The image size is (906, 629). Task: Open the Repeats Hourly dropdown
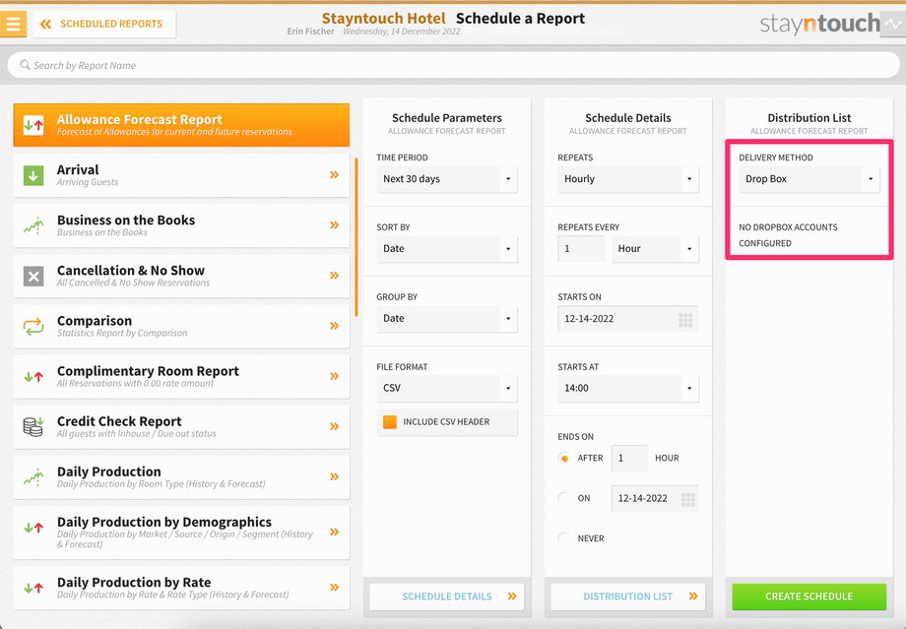pos(628,179)
